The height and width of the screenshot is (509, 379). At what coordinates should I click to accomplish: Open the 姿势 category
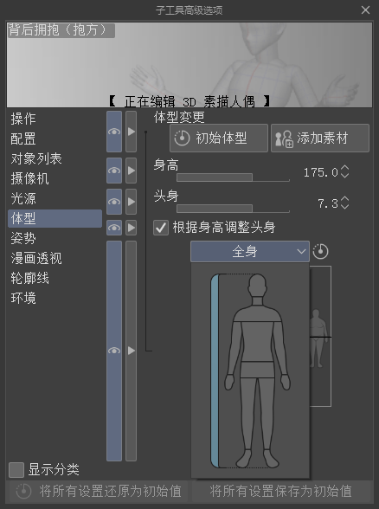click(x=55, y=238)
